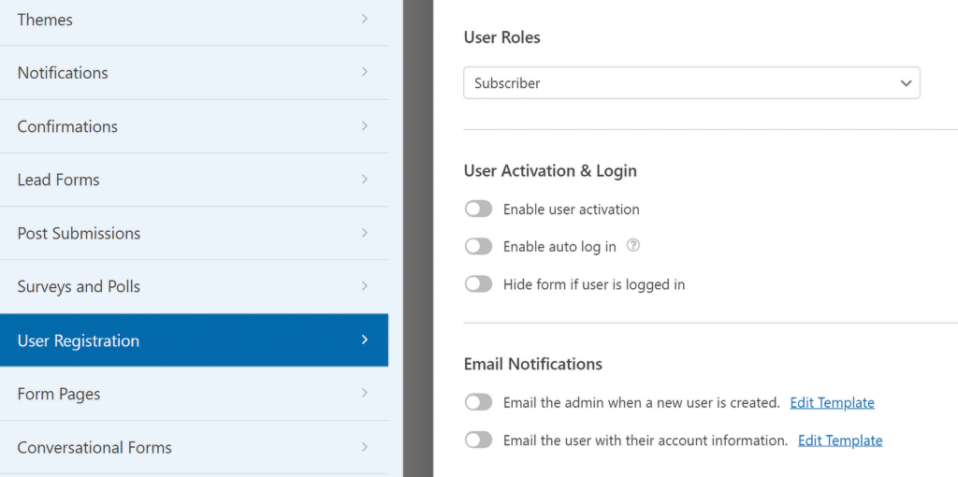Open Edit Template link for admin email
The height and width of the screenshot is (477, 958).
click(x=832, y=403)
